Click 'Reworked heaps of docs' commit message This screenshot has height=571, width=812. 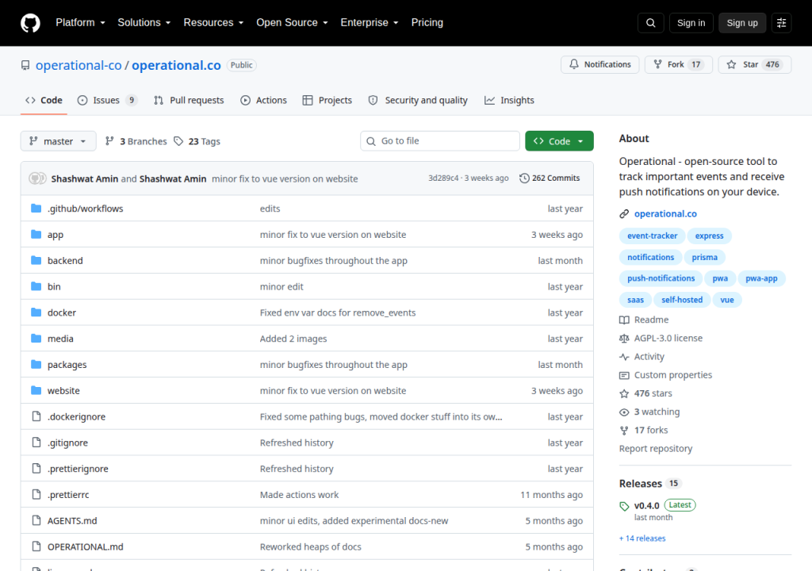[311, 546]
